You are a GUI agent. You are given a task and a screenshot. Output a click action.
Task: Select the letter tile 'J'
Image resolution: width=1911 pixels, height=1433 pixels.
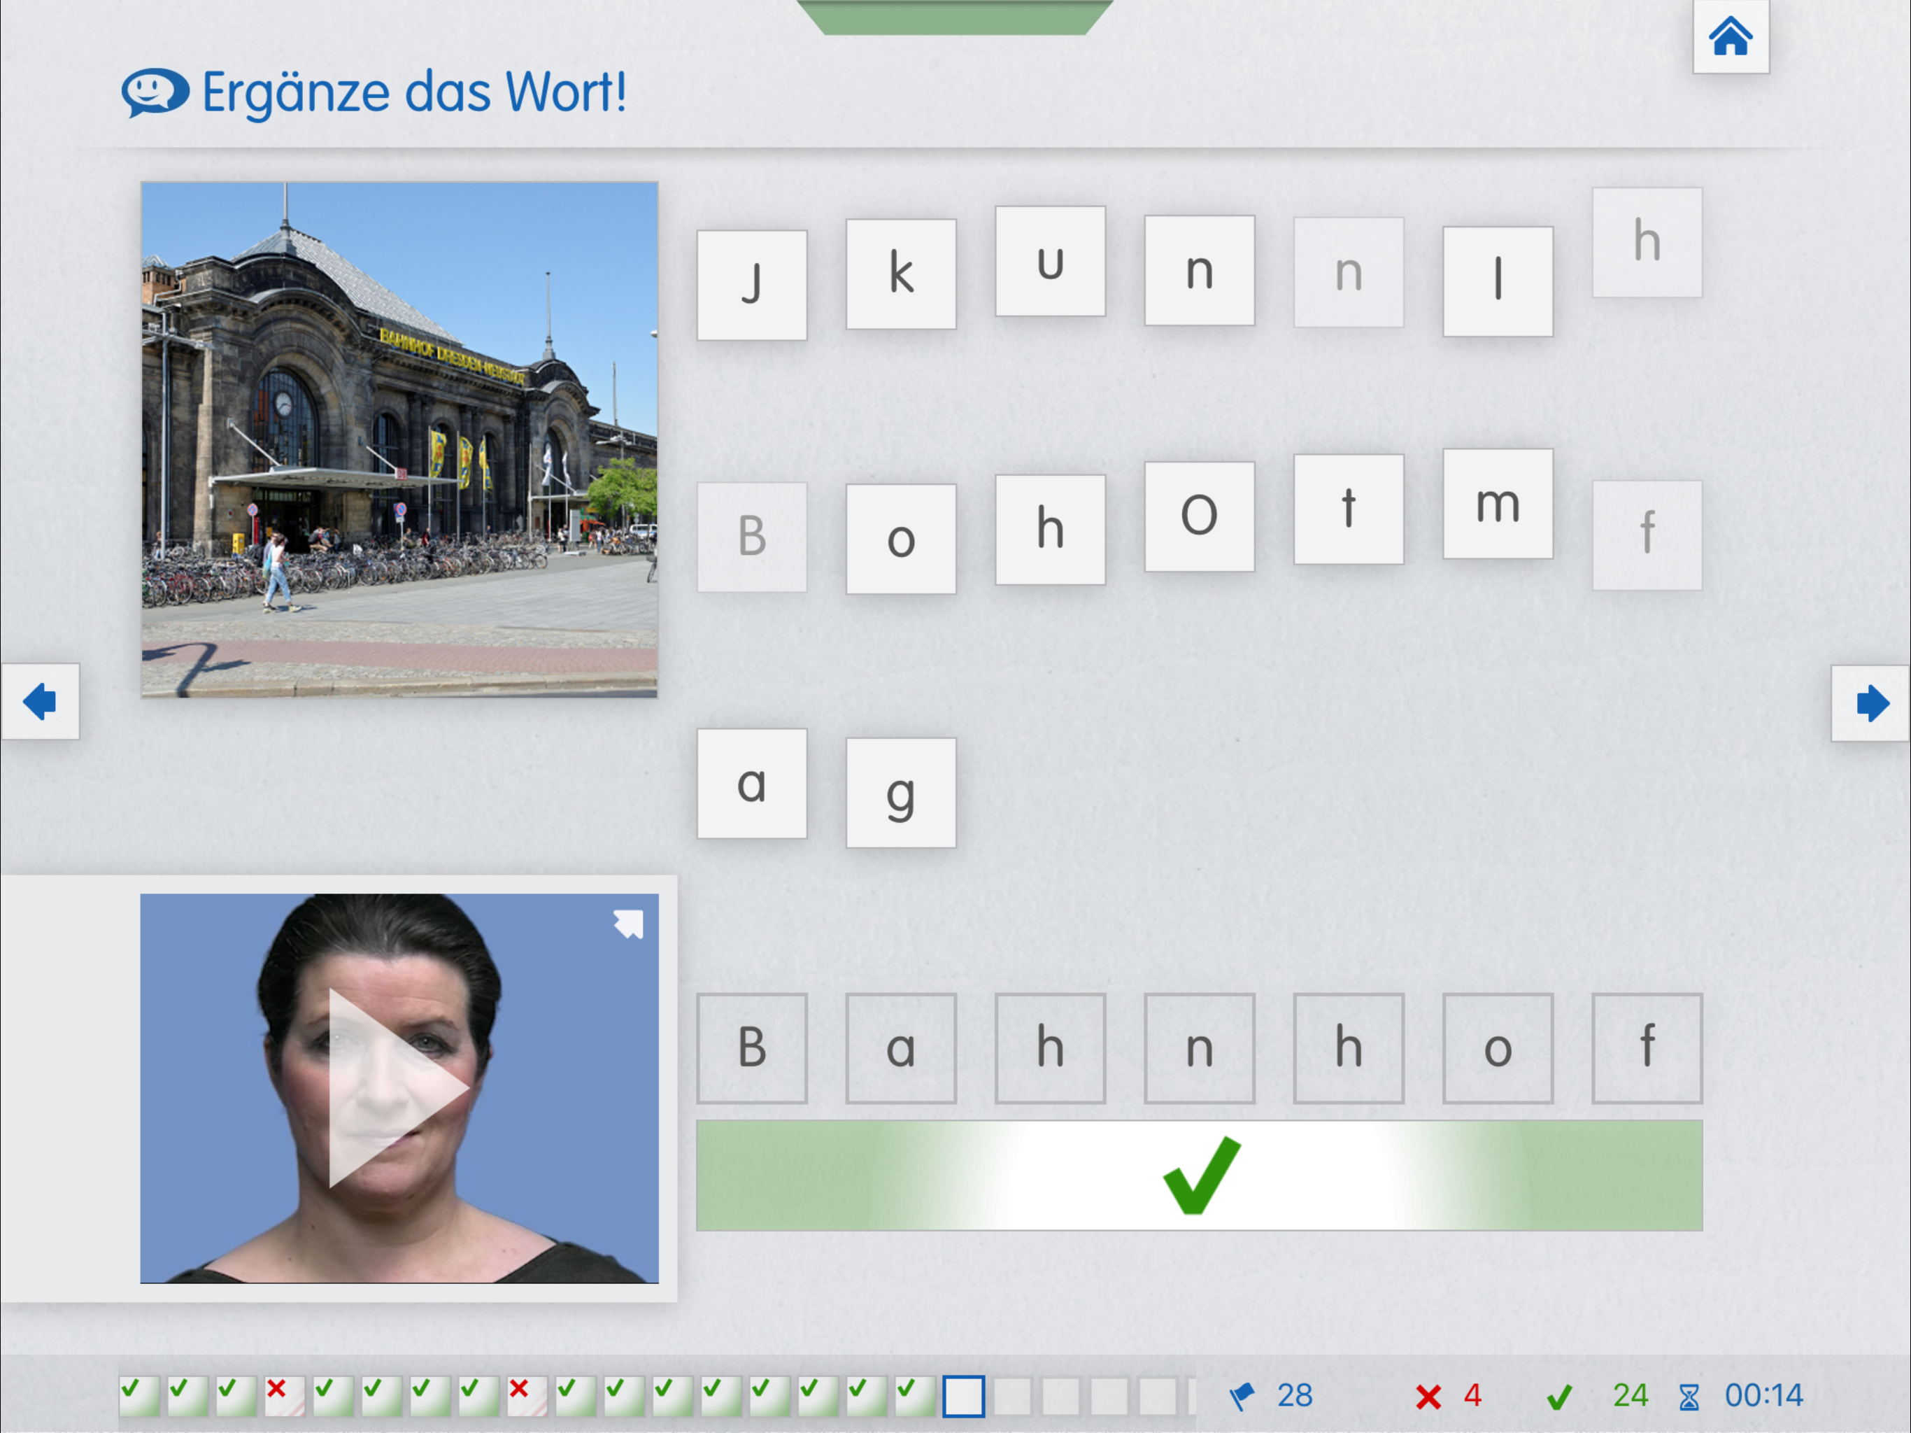(752, 285)
